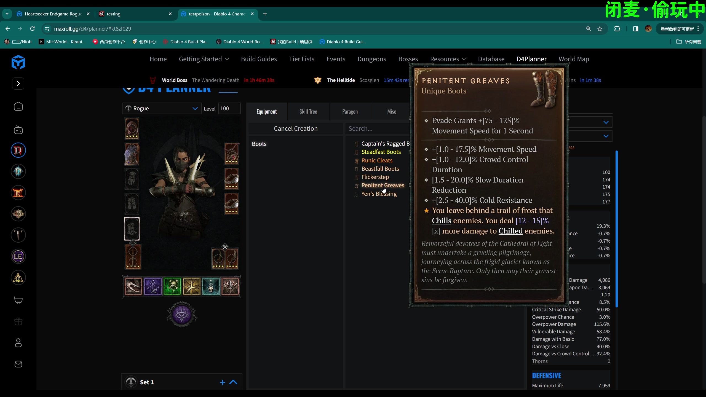
Task: Choose Captain's Ragged Boots from list
Action: point(385,144)
